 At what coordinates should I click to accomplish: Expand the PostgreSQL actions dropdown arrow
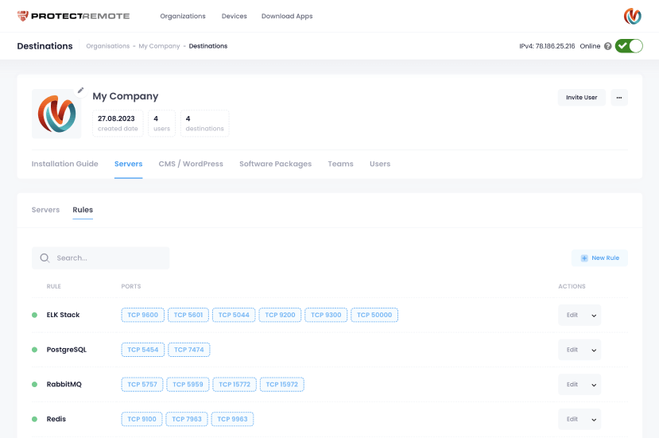[594, 350]
